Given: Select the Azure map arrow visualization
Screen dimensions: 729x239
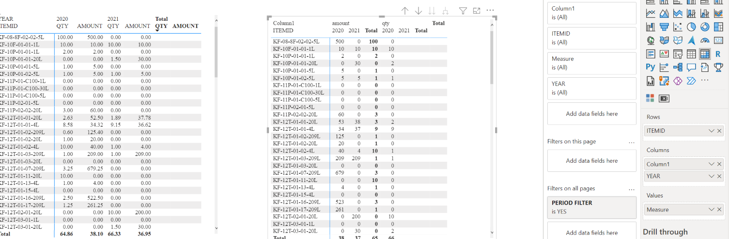Looking at the screenshot, I should coord(691,40).
